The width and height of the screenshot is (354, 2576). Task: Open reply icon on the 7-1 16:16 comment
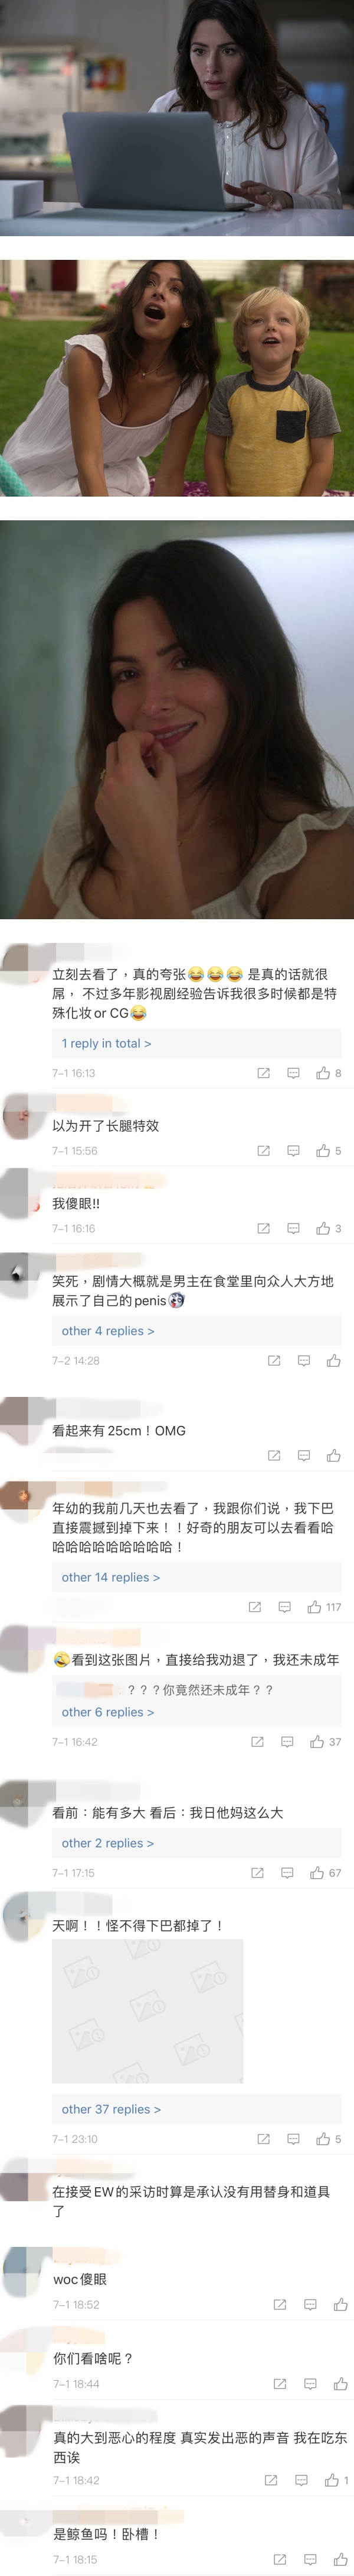(x=293, y=1228)
